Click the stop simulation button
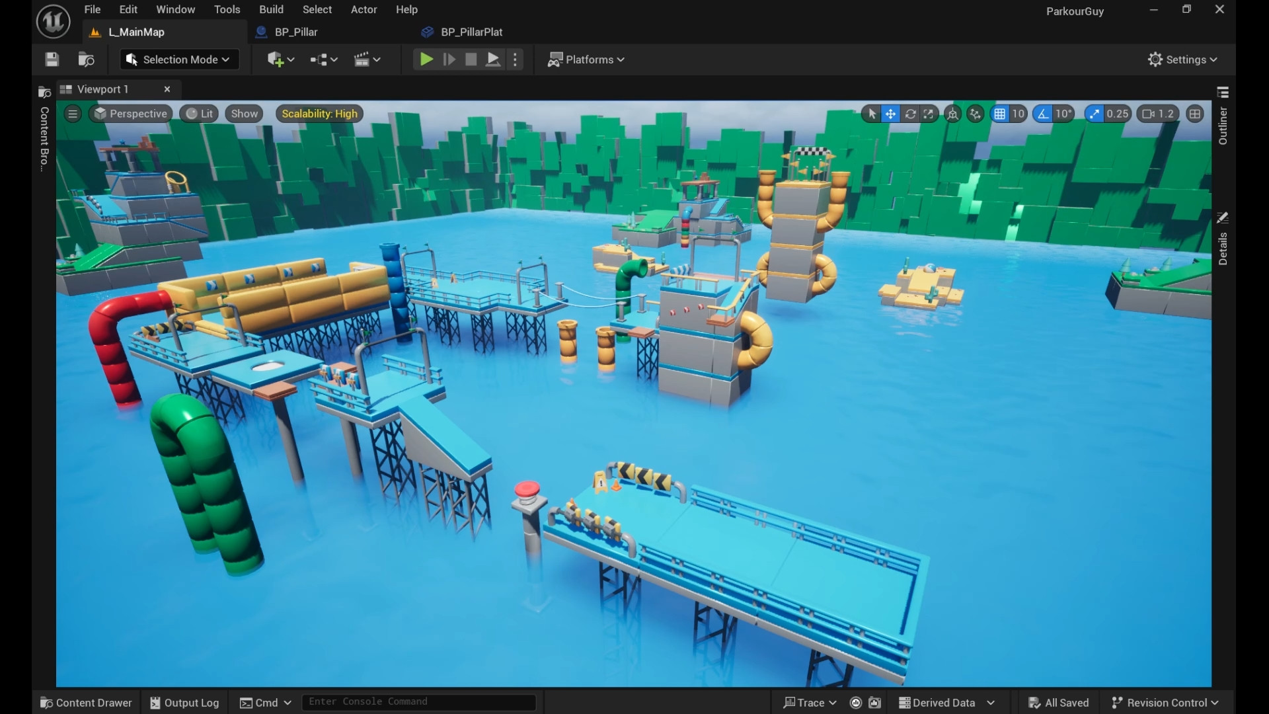Image resolution: width=1269 pixels, height=714 pixels. pyautogui.click(x=471, y=59)
